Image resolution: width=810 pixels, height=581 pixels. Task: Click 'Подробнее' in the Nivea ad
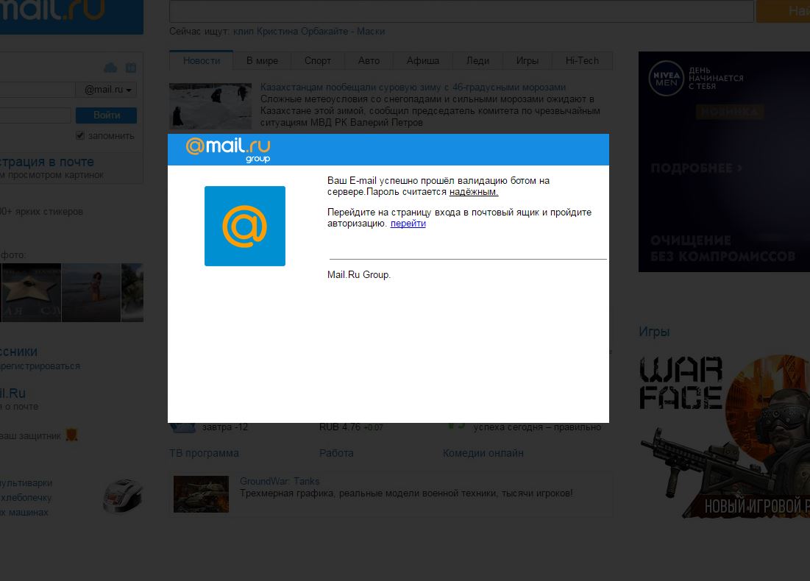[697, 168]
